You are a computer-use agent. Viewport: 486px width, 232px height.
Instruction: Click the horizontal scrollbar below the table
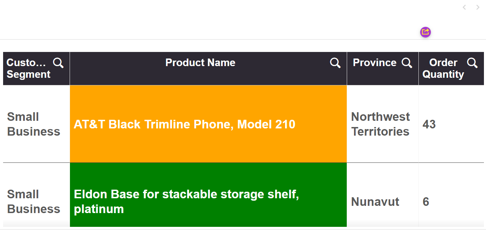[x=241, y=230]
